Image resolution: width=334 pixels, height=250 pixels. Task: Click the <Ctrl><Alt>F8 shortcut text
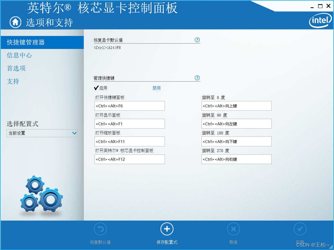(107, 48)
